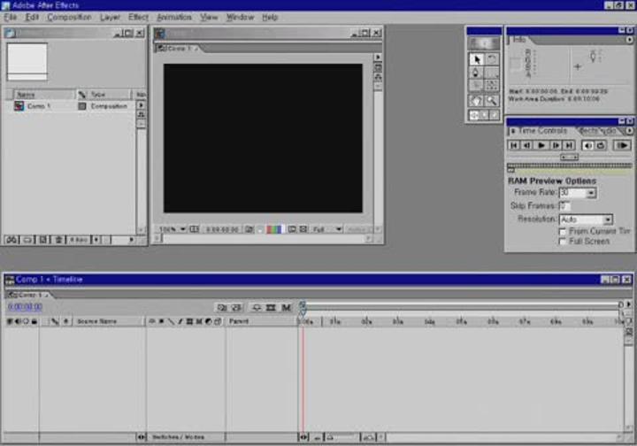
Task: Click the first-frame button in Time Controls
Action: click(513, 145)
